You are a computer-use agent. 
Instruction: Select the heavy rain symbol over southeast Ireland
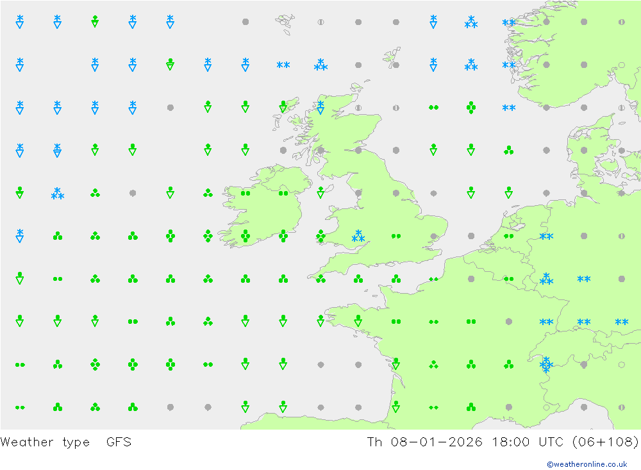point(283,236)
